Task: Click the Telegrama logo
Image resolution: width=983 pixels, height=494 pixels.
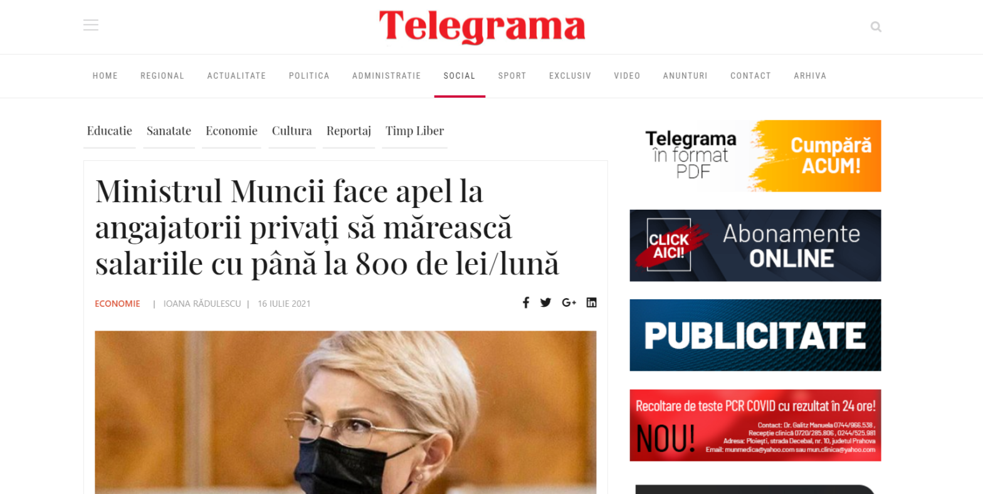Action: (481, 27)
